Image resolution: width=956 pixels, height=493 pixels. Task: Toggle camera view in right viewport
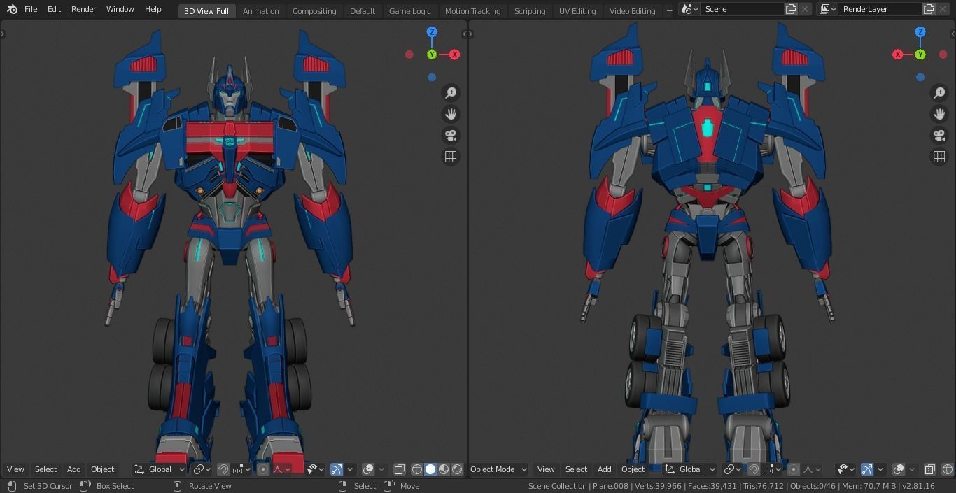coord(939,136)
